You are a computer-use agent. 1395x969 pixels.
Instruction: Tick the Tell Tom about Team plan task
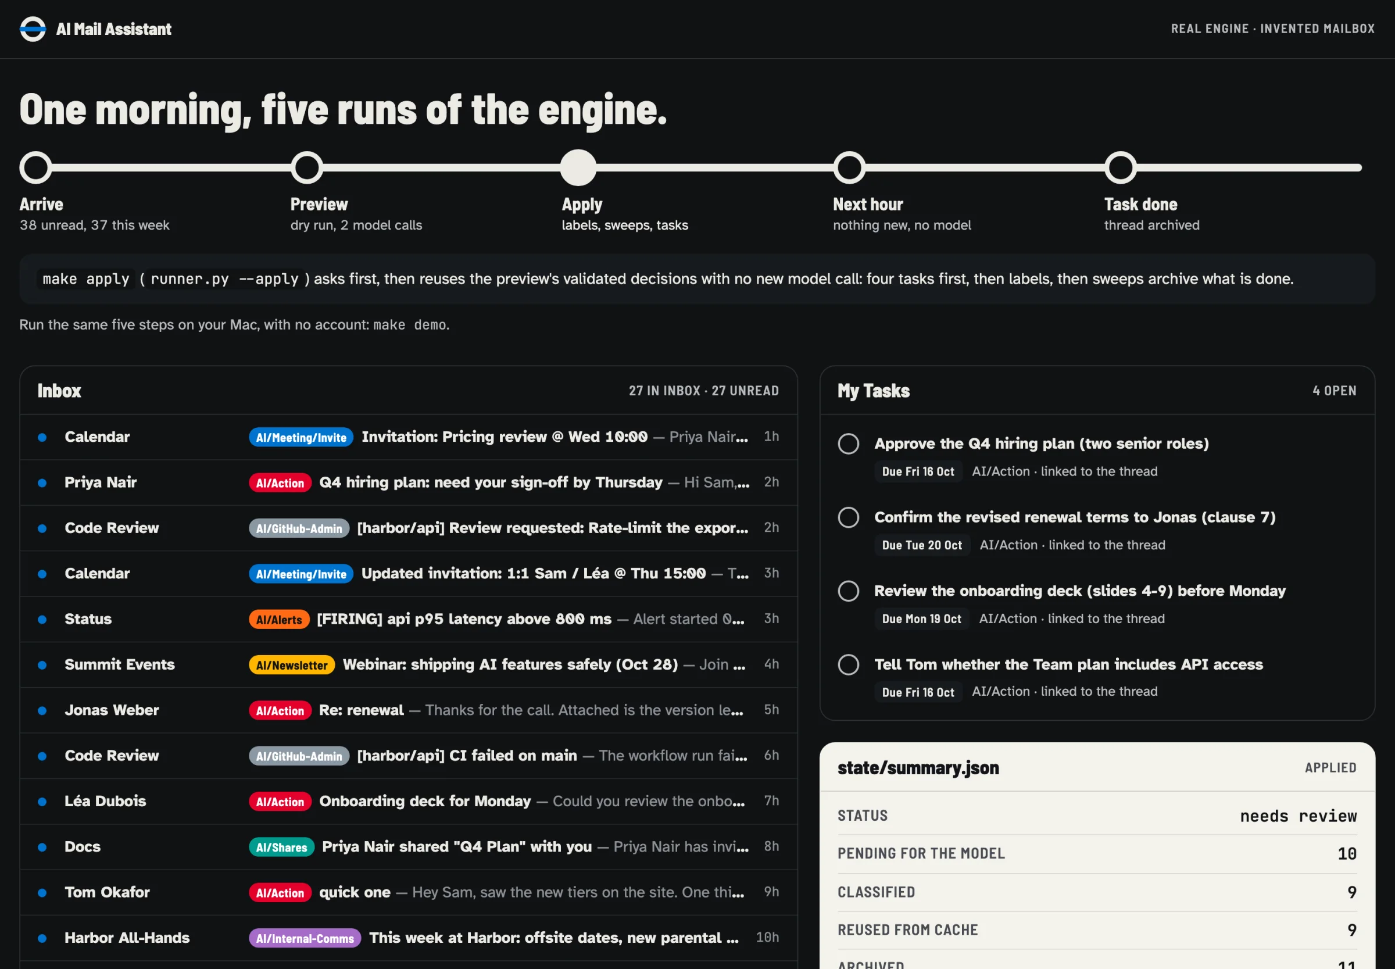click(x=849, y=665)
